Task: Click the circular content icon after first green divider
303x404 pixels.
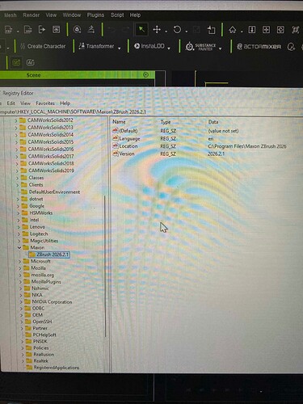Action: tap(78, 29)
